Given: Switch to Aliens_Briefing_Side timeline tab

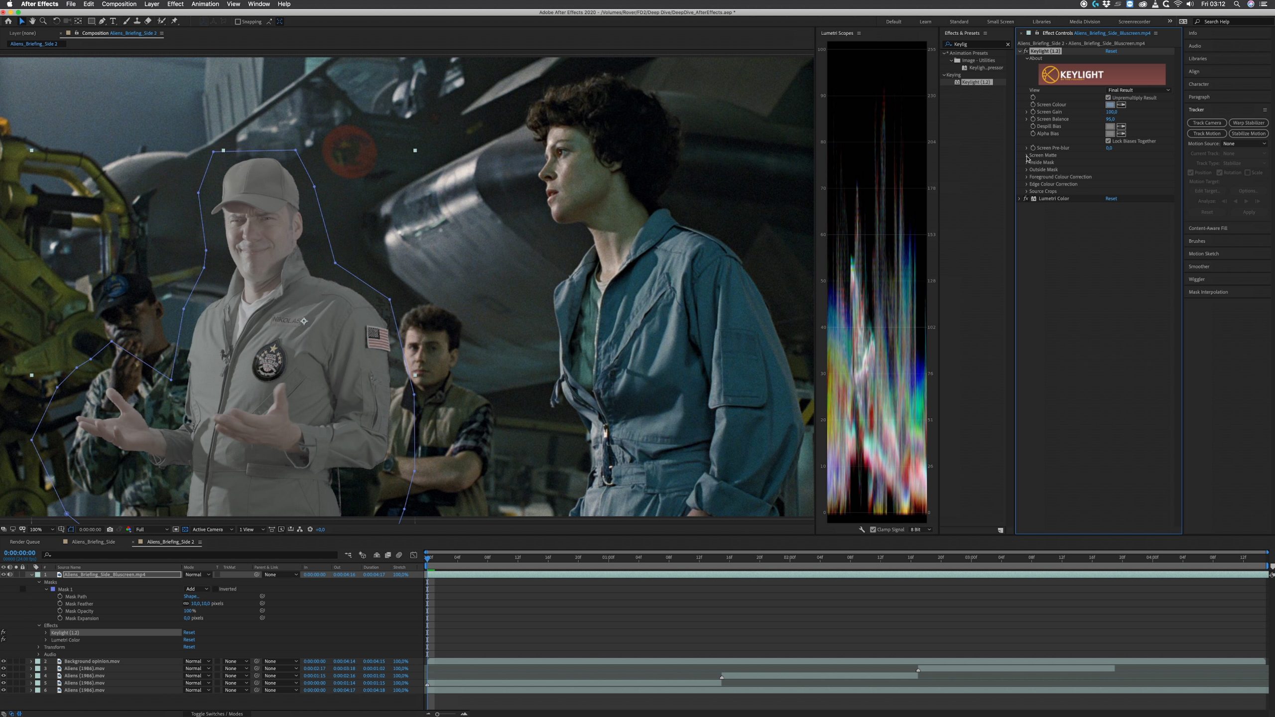Looking at the screenshot, I should point(93,542).
